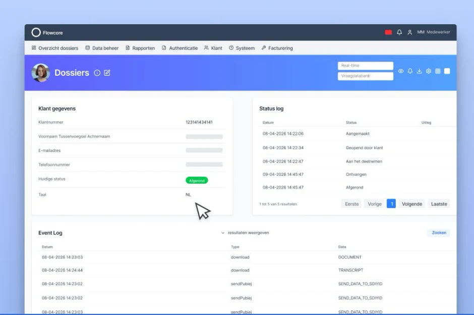The image size is (474, 315).
Task: Click the Authenticatie file icon
Action: [164, 48]
